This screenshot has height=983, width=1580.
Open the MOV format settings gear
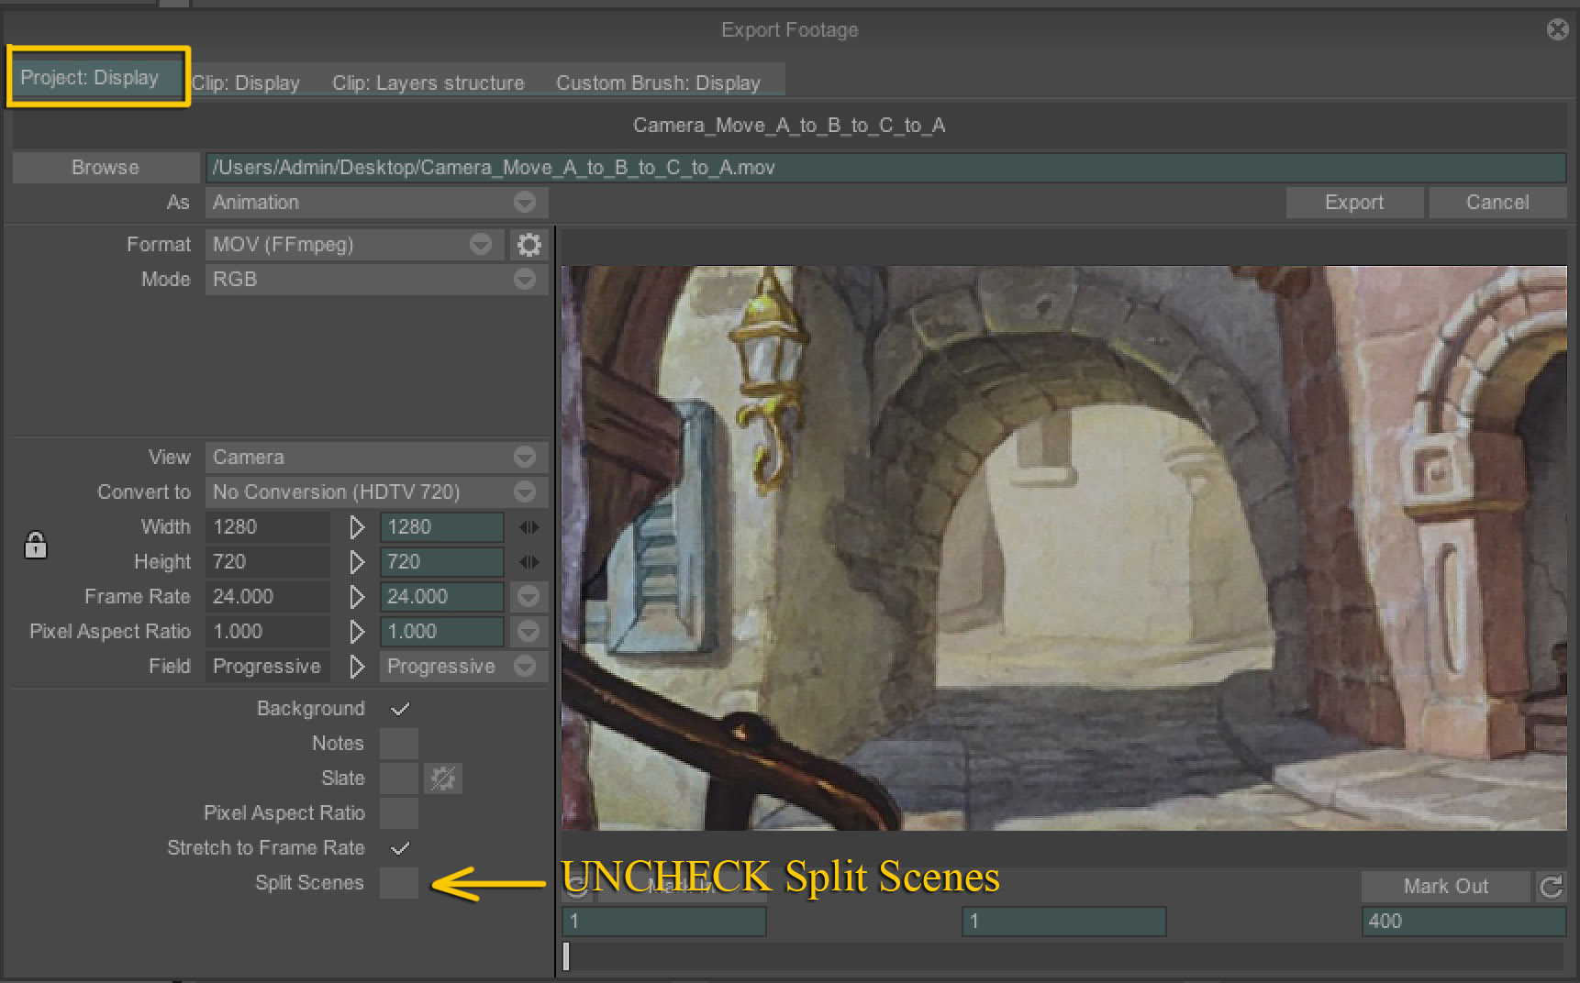pos(529,245)
